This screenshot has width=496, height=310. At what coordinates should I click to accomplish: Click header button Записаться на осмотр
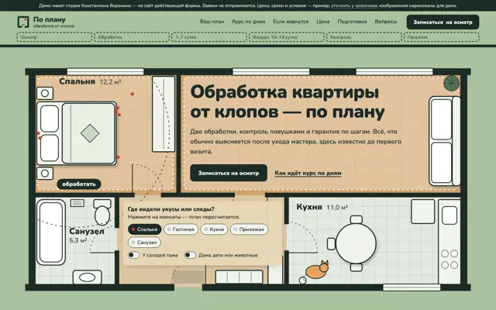click(443, 22)
